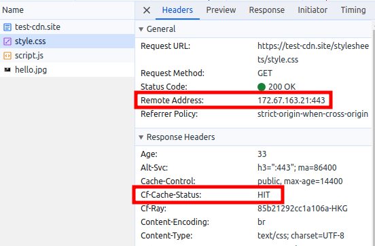Screen dimensions: 375x246
Task: Select the Headers tab
Action: (177, 10)
